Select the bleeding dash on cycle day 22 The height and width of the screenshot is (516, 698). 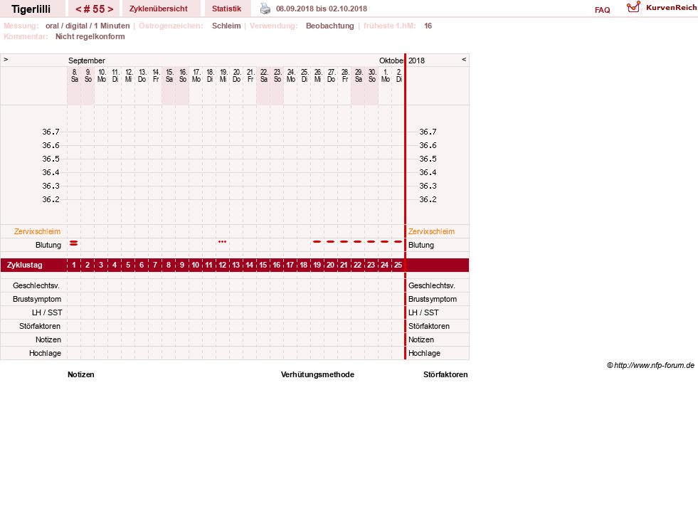(x=357, y=242)
